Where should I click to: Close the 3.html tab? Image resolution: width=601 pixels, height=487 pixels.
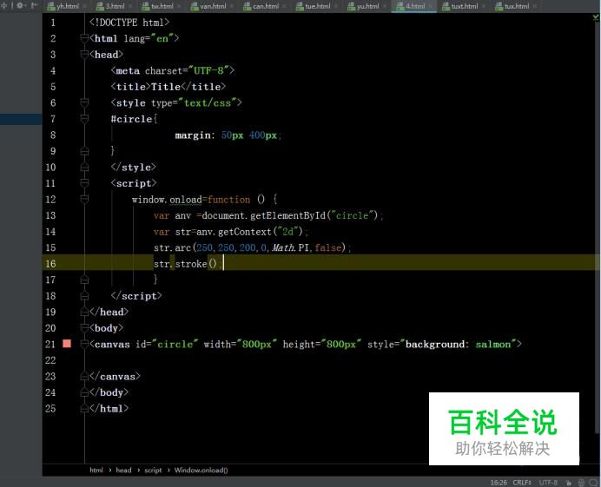pyautogui.click(x=130, y=6)
